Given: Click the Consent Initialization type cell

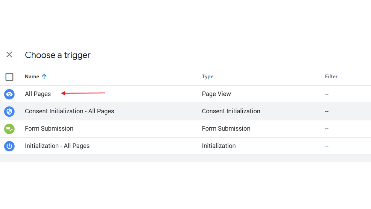Looking at the screenshot, I should point(231,111).
